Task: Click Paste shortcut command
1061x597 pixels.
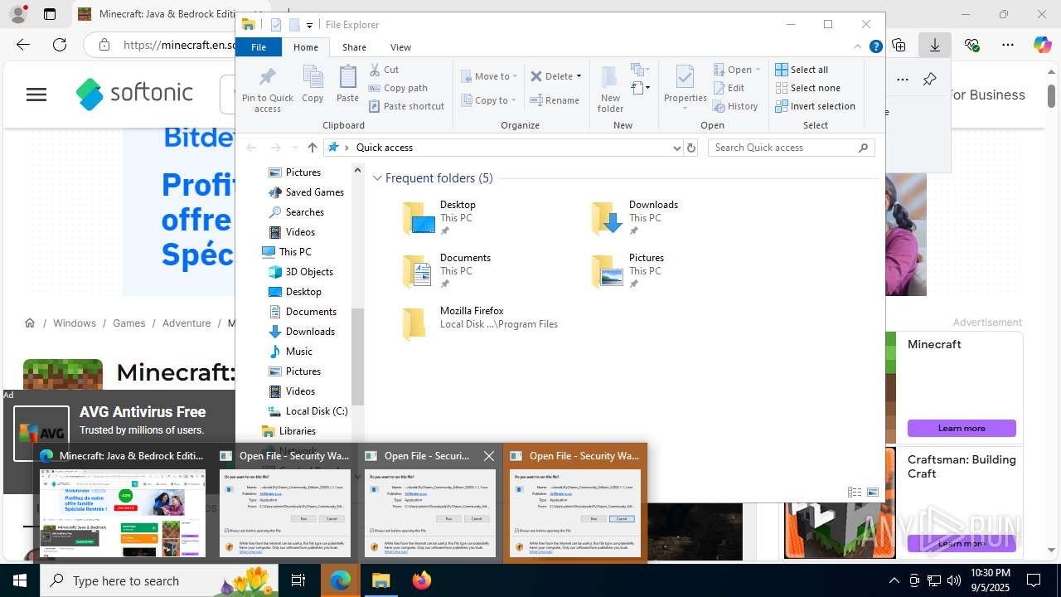Action: (406, 106)
